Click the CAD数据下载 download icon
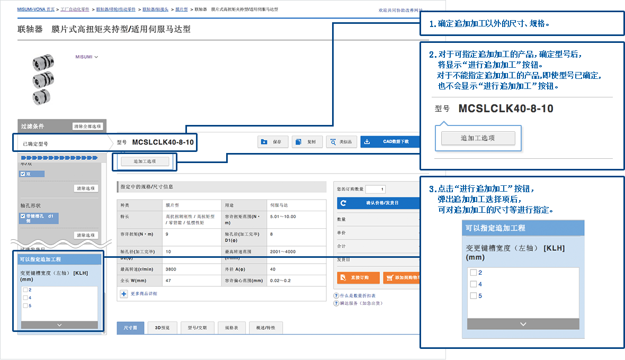The image size is (625, 360). (x=367, y=141)
